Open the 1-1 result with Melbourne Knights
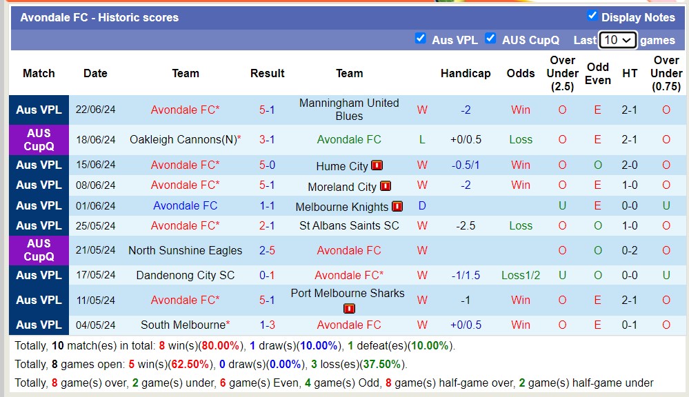Image resolution: width=689 pixels, height=397 pixels. [267, 205]
